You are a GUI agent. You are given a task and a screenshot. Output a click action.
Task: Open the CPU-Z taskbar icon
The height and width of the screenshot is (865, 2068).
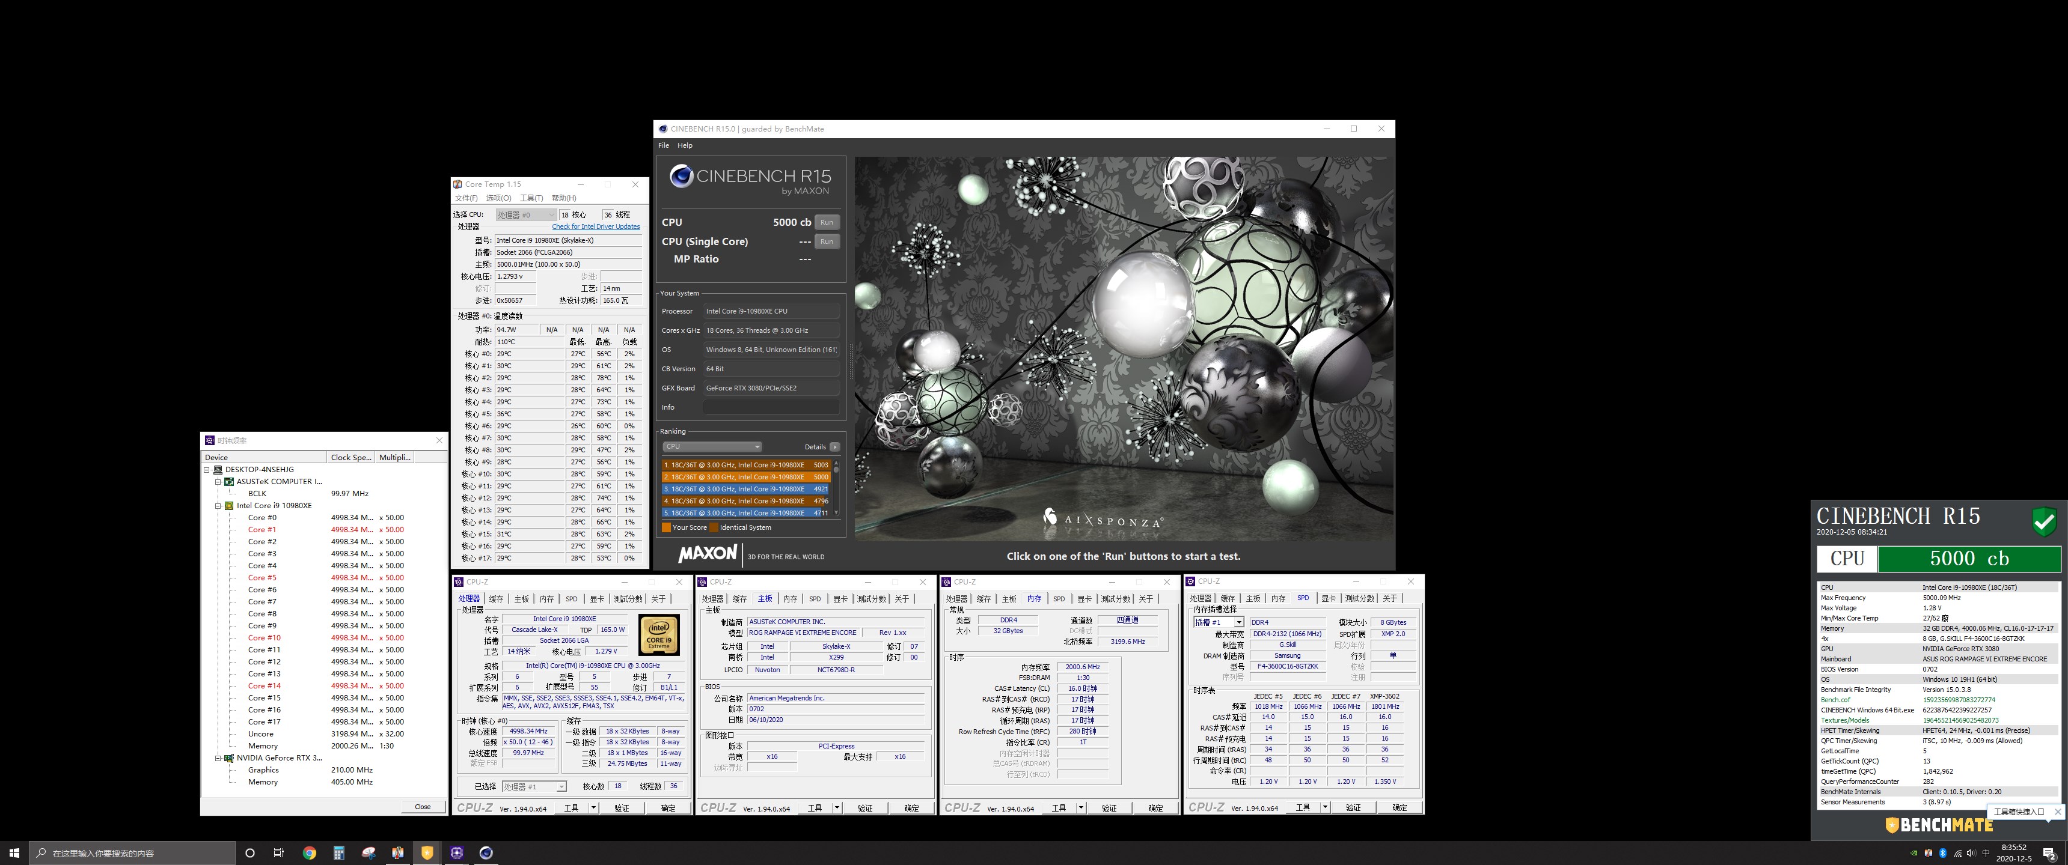pos(457,853)
